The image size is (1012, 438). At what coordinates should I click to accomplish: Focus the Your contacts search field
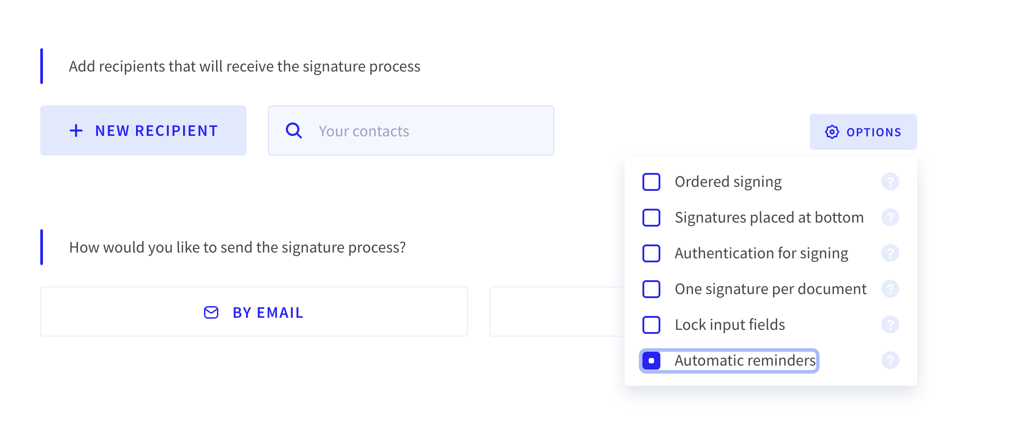tap(411, 131)
